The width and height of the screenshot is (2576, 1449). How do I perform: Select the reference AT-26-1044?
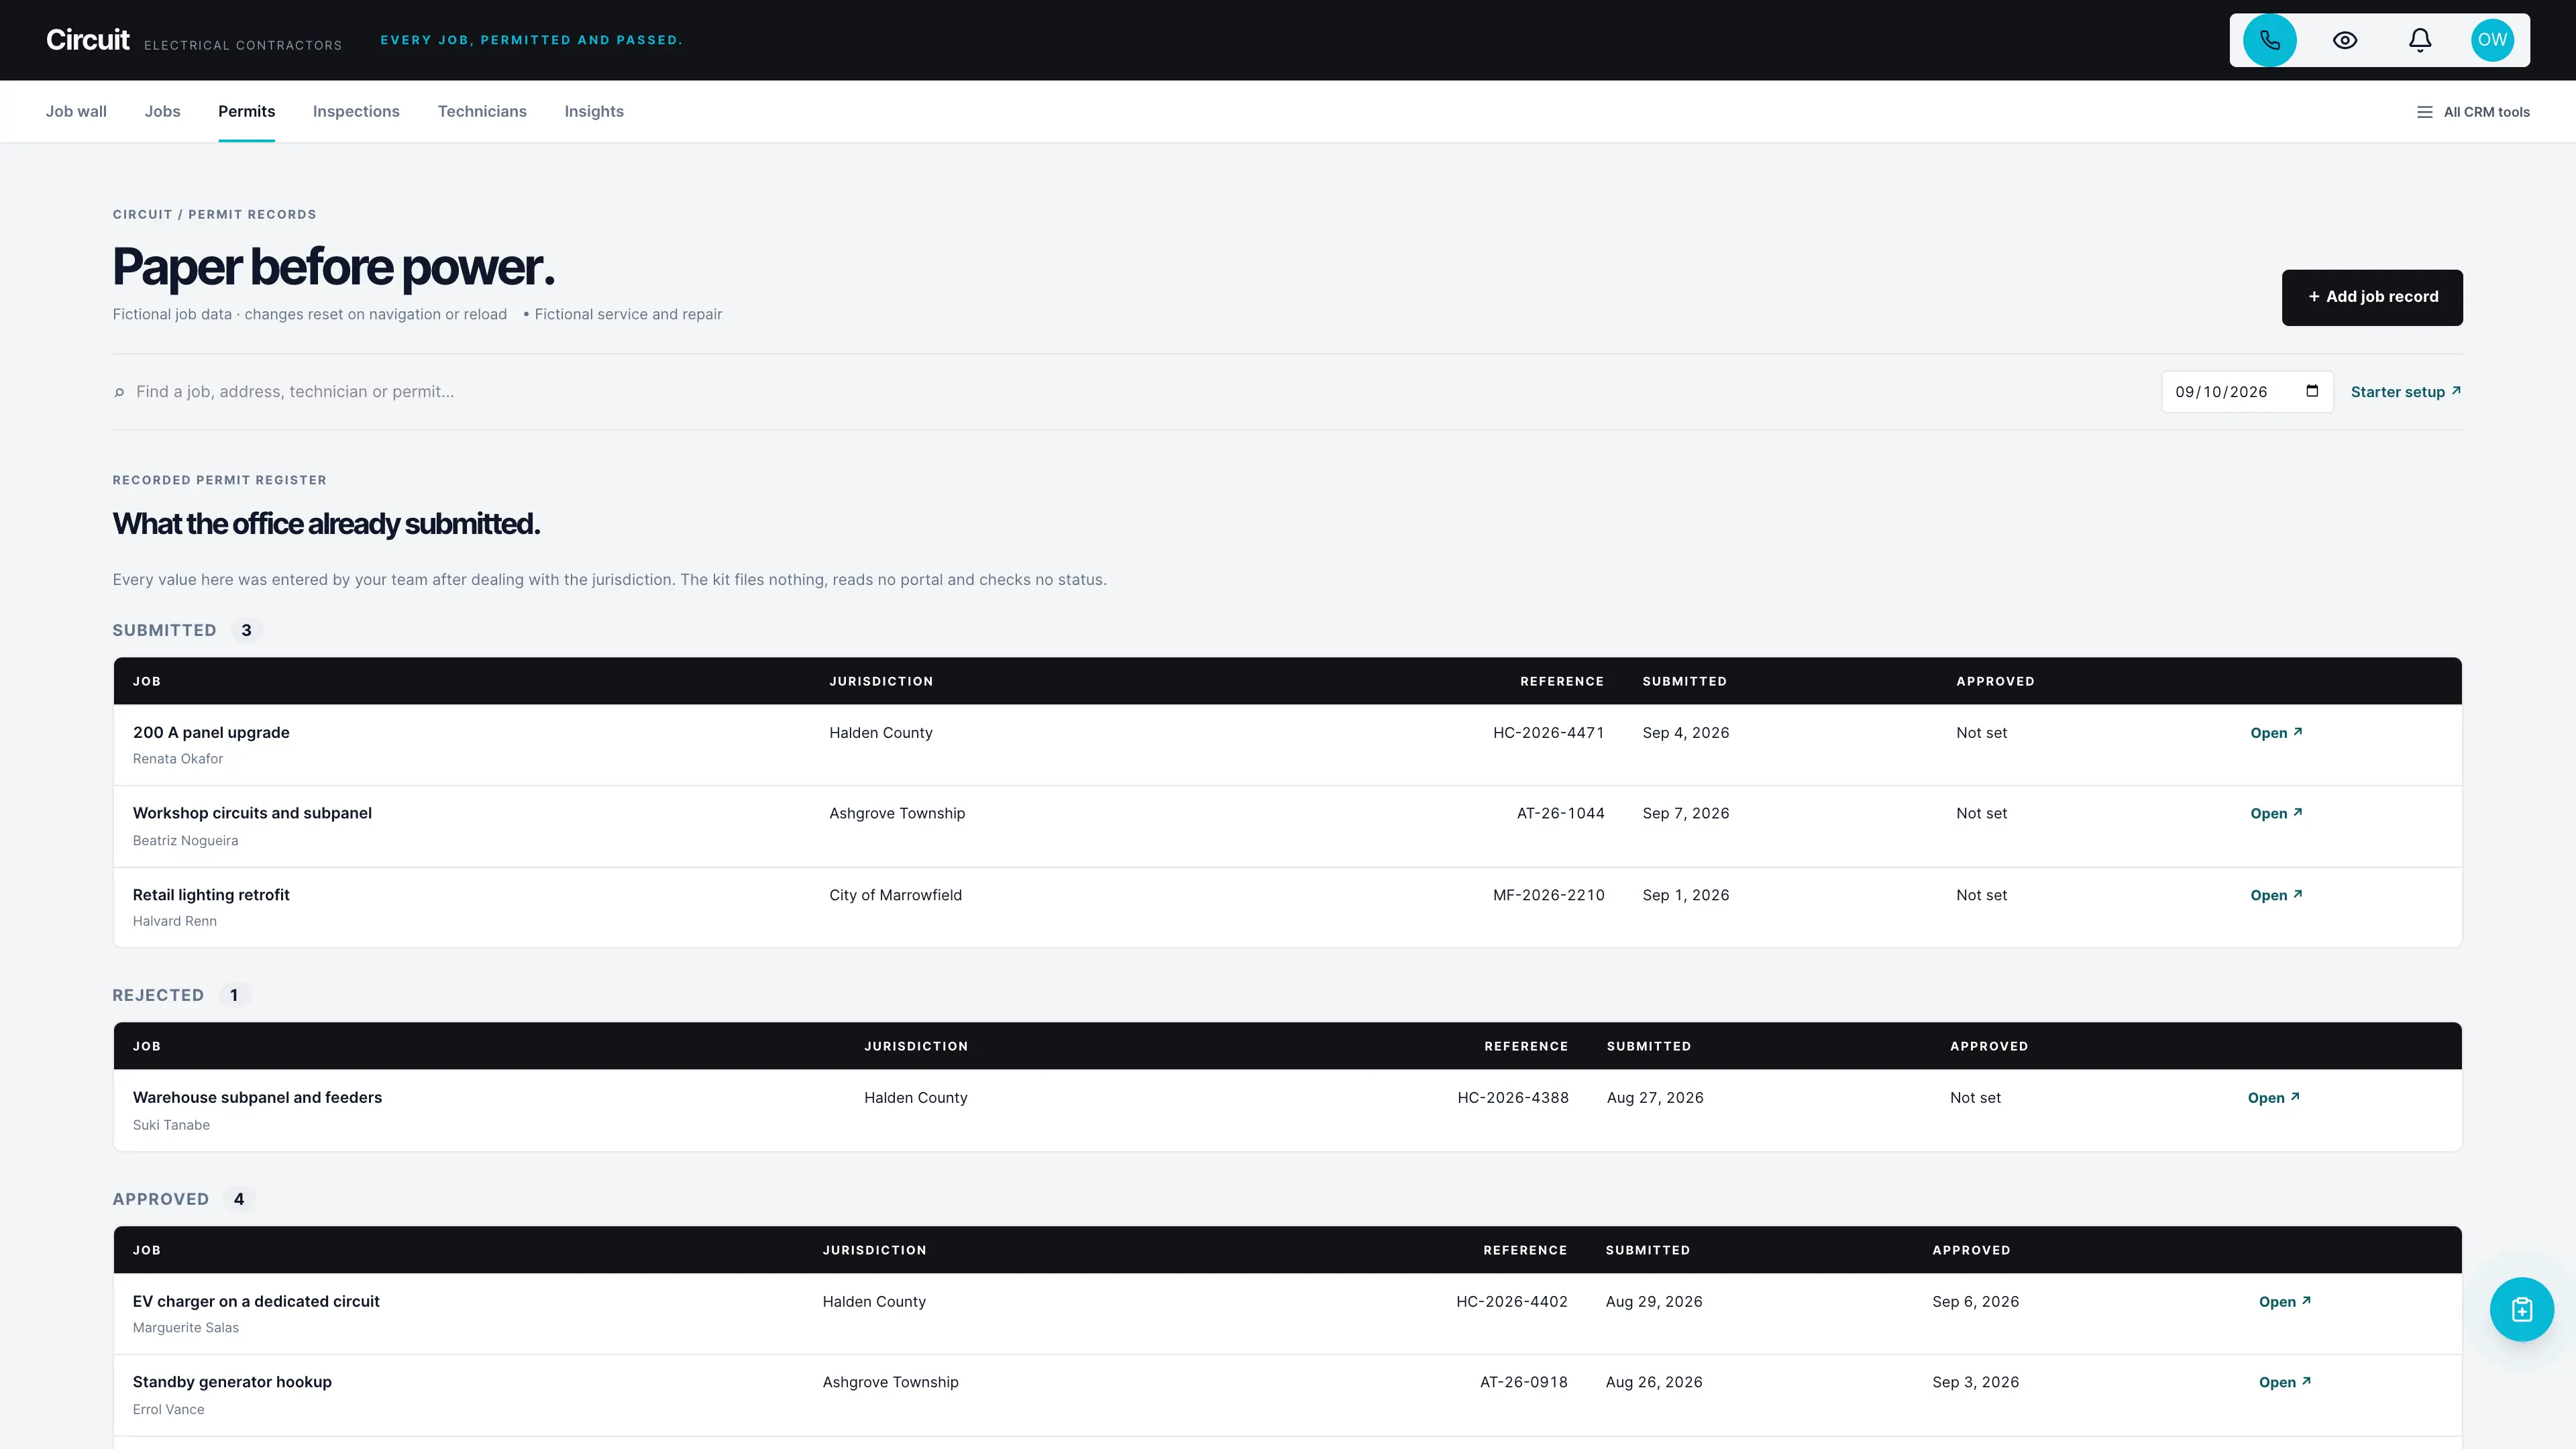(1560, 814)
